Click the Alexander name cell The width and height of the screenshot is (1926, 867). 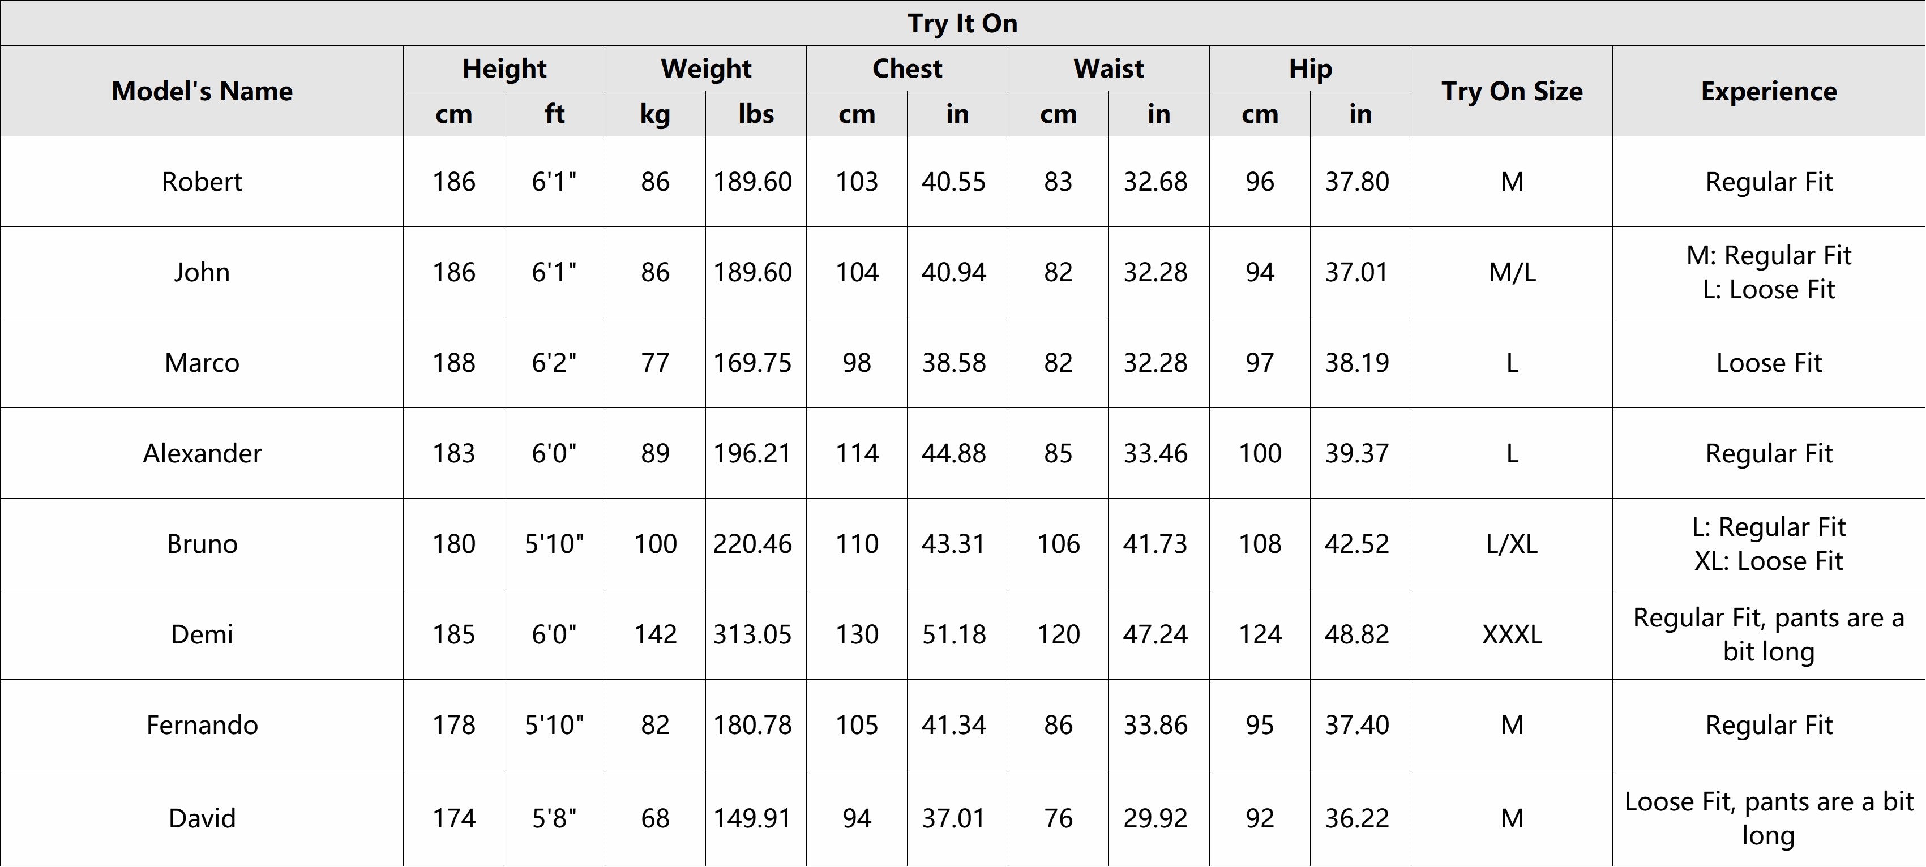click(202, 453)
